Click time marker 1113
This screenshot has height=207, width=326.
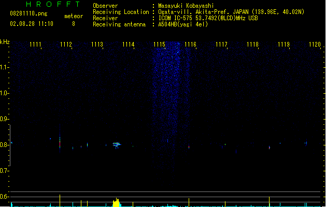[x=97, y=45]
